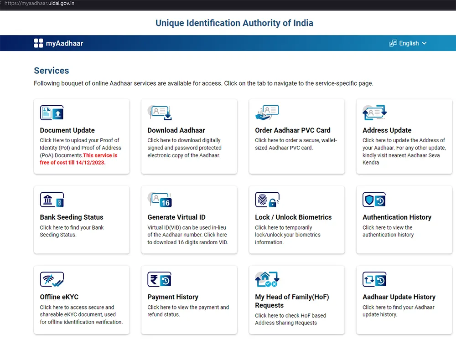Click the Bank Seeding Status icon

pos(52,200)
